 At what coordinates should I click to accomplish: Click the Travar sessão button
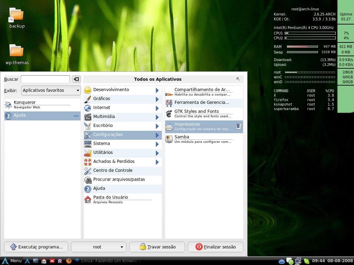[x=157, y=247]
